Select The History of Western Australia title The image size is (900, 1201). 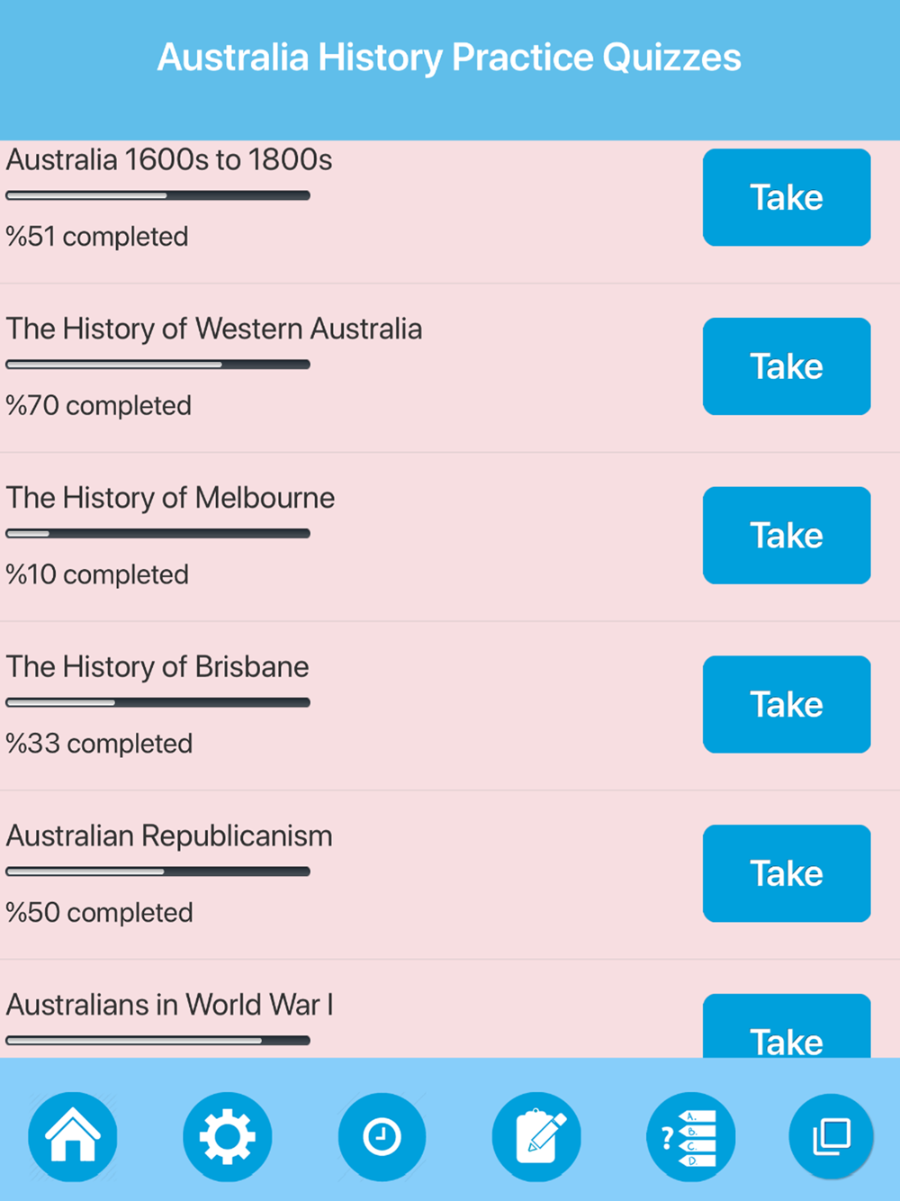tap(214, 330)
